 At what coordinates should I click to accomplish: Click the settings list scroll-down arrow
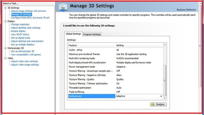point(165,98)
